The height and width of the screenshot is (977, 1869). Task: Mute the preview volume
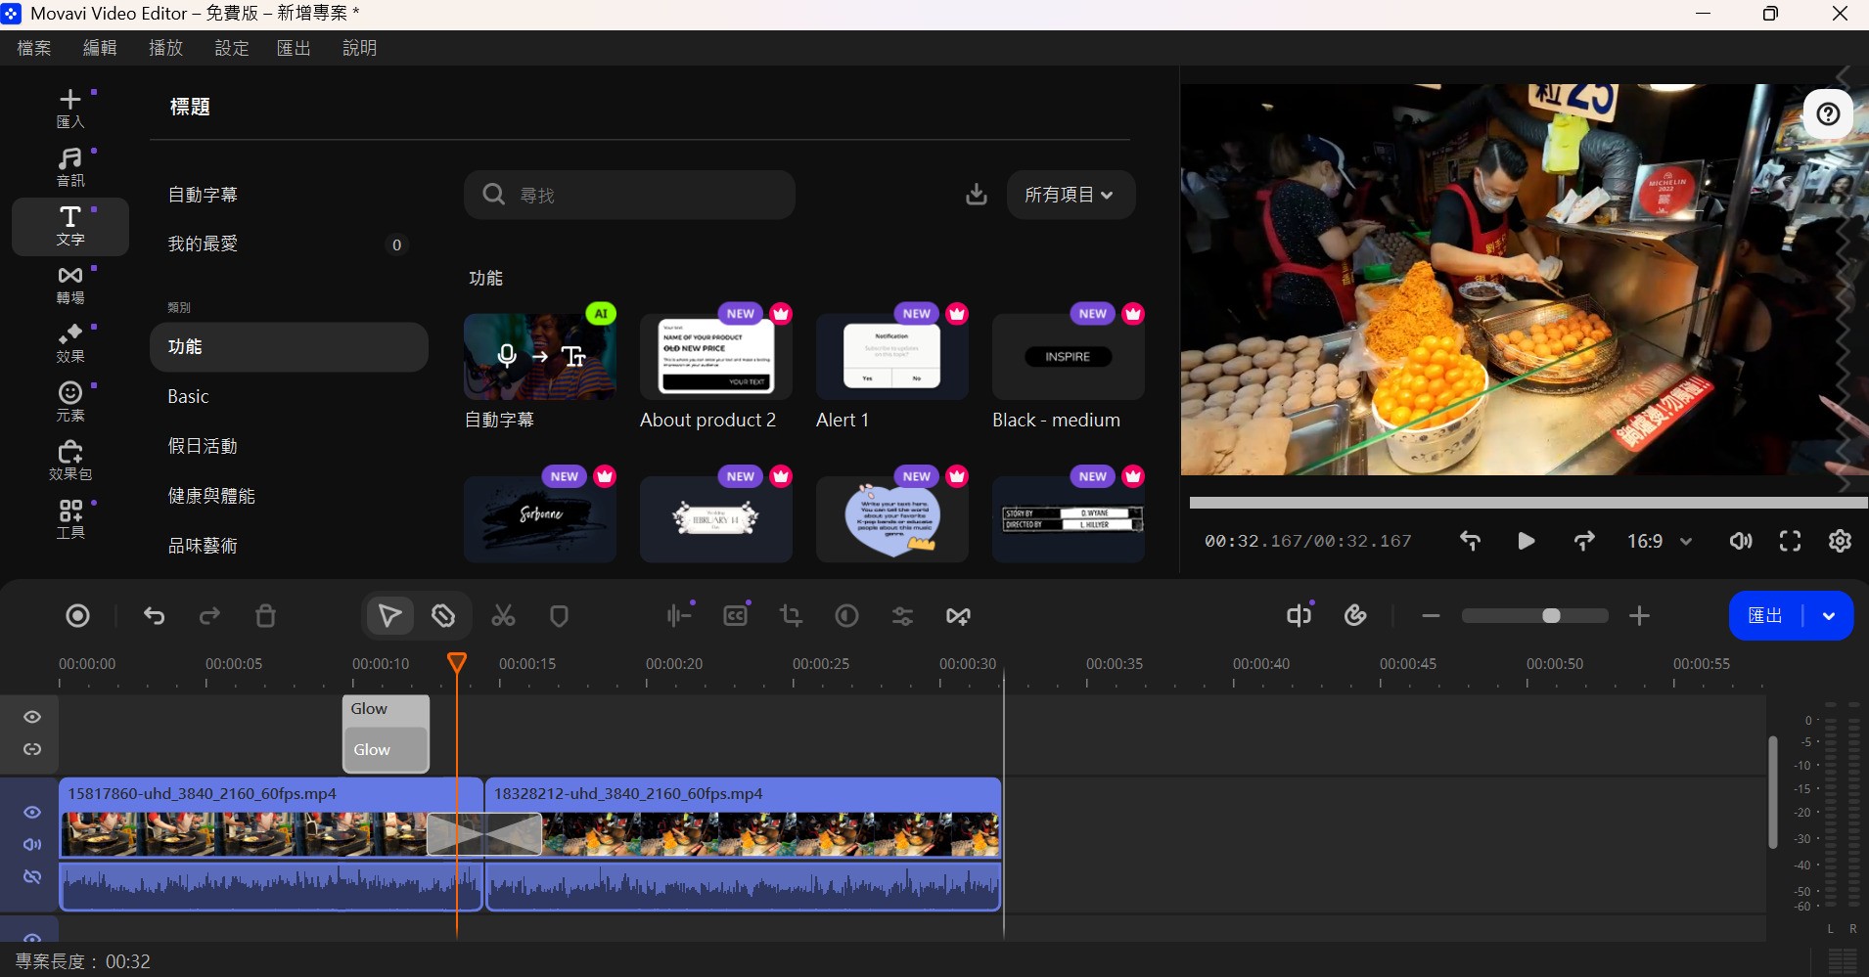coord(1741,541)
